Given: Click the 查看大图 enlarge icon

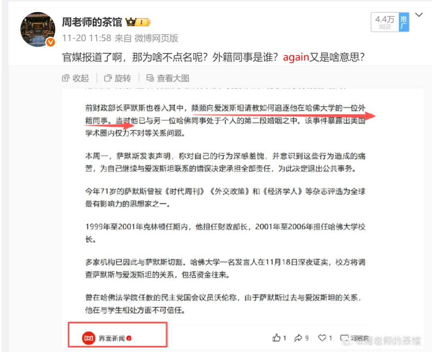Looking at the screenshot, I should pyautogui.click(x=150, y=78).
